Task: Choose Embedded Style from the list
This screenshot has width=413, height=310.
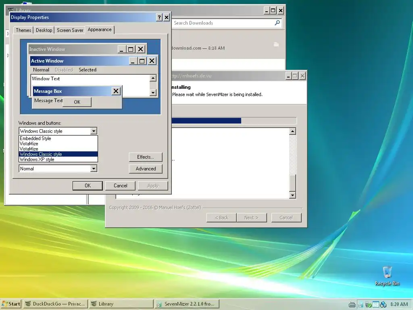Action: pos(58,138)
